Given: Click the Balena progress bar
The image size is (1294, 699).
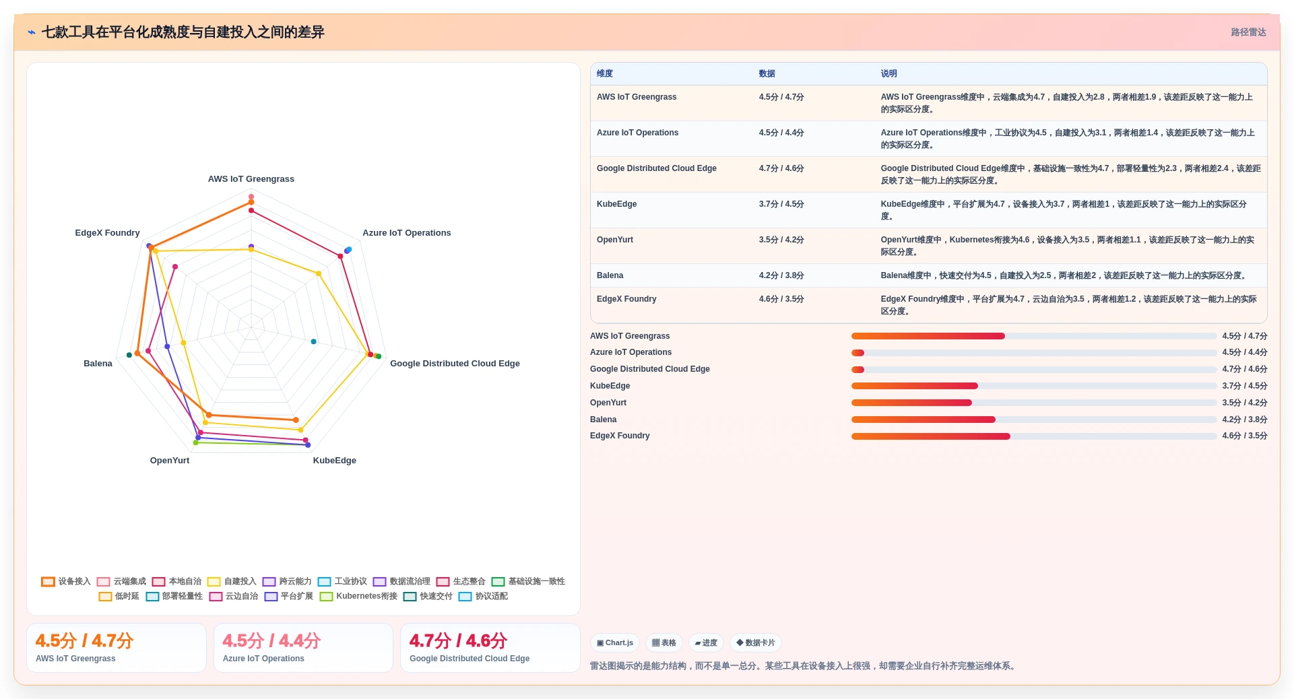Looking at the screenshot, I should tap(1034, 420).
